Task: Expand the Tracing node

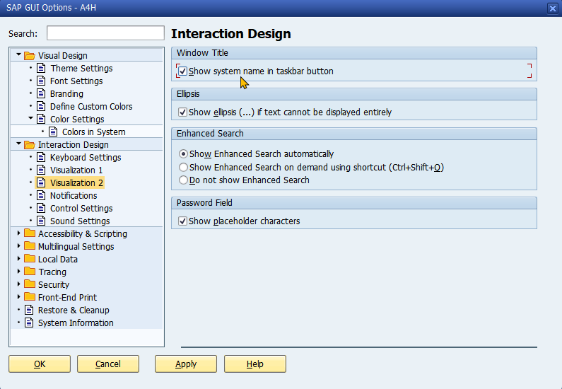Action: click(x=18, y=272)
